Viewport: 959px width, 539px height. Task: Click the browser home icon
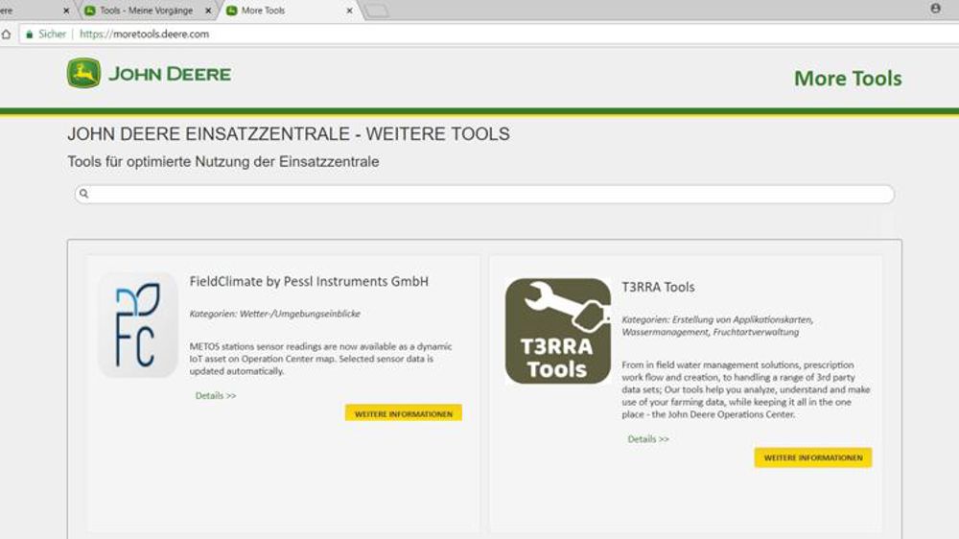(6, 34)
